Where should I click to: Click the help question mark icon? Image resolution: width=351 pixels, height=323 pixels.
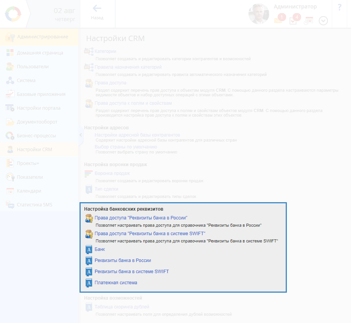pos(339,8)
